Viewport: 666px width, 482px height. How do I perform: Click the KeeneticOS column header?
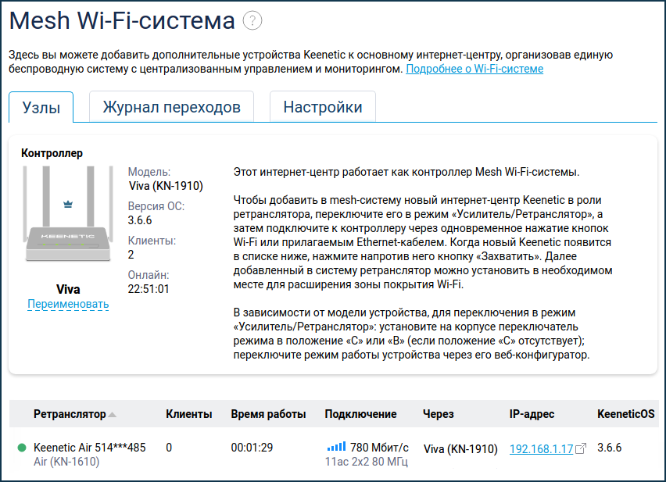(625, 414)
